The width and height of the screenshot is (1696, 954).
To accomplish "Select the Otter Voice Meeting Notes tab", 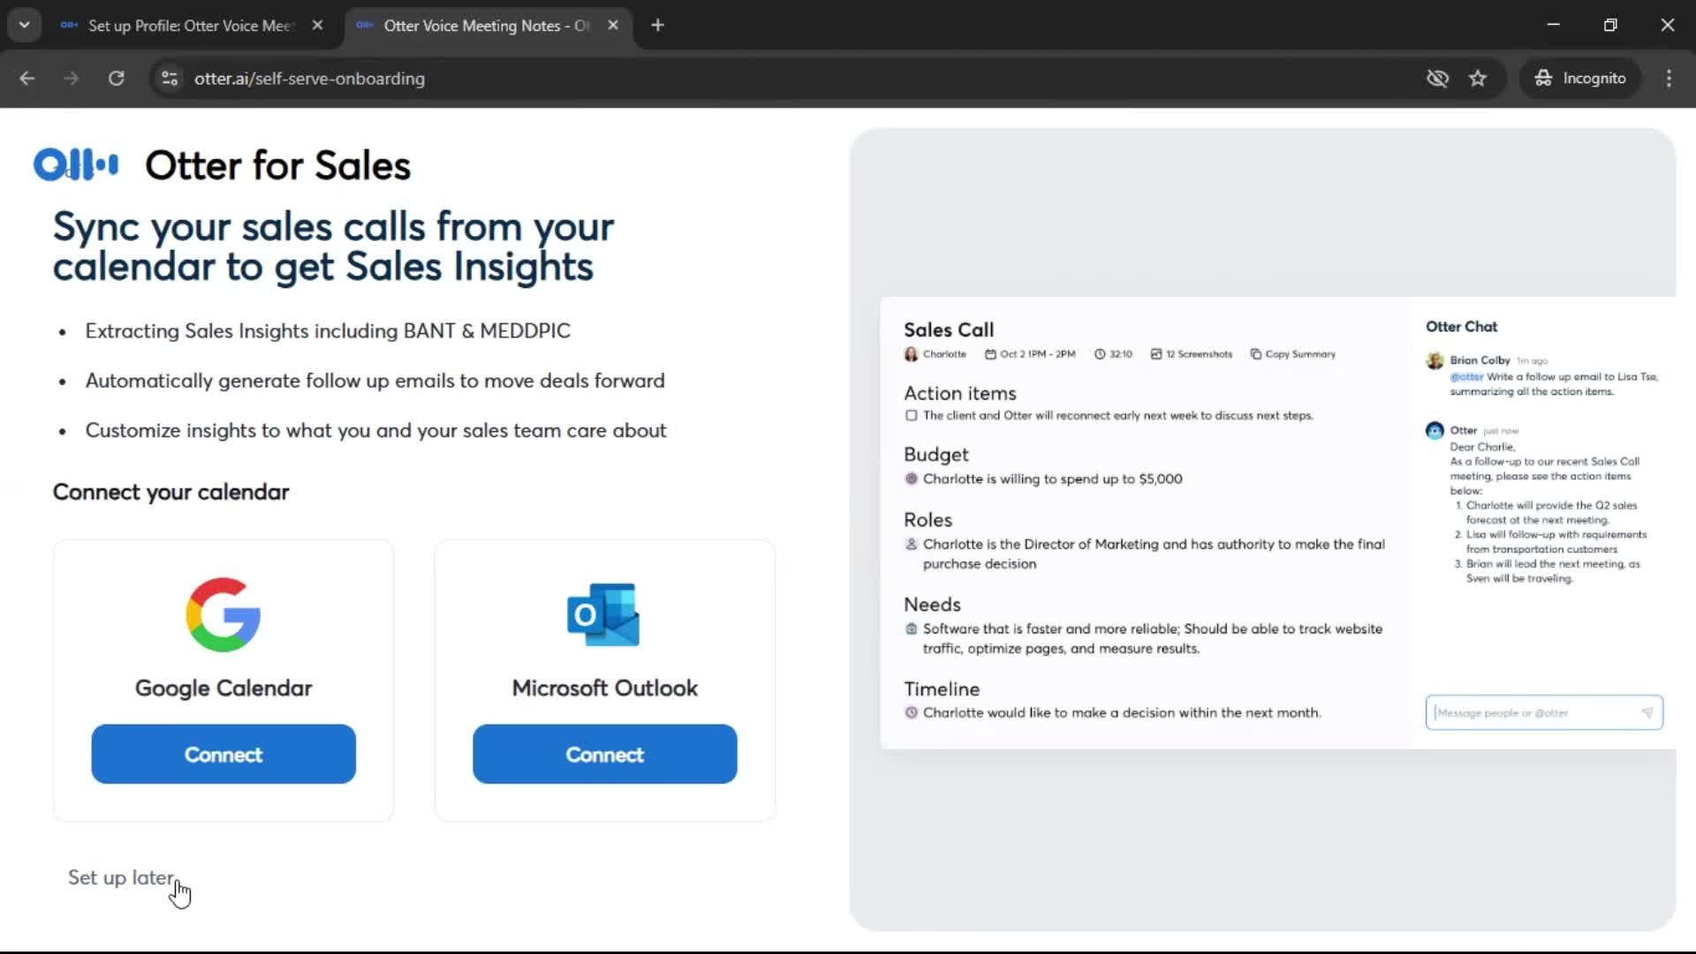I will coord(485,26).
